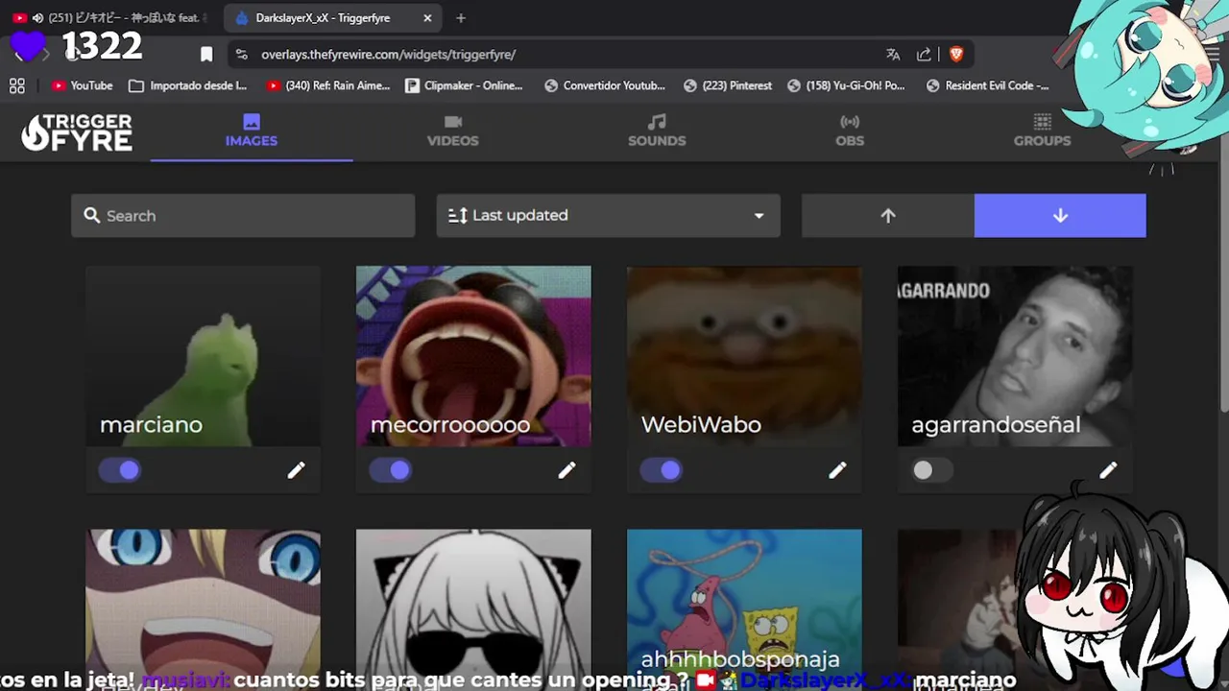Close the Triggerfyre browser tab
Image resolution: width=1229 pixels, height=691 pixels.
[x=427, y=18]
